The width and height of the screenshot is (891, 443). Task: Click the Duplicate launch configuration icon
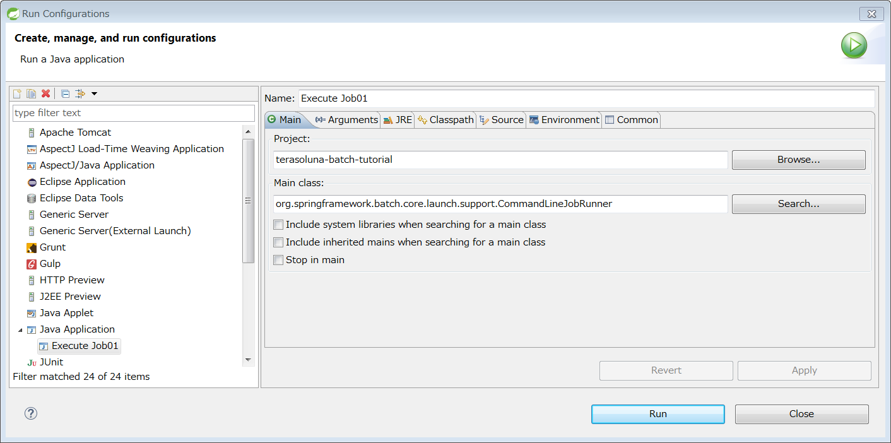tap(31, 93)
